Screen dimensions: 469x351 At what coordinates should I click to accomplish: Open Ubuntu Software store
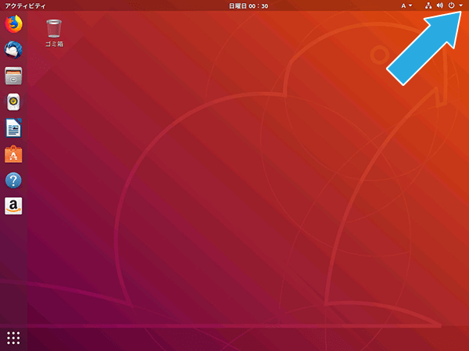pyautogui.click(x=13, y=154)
